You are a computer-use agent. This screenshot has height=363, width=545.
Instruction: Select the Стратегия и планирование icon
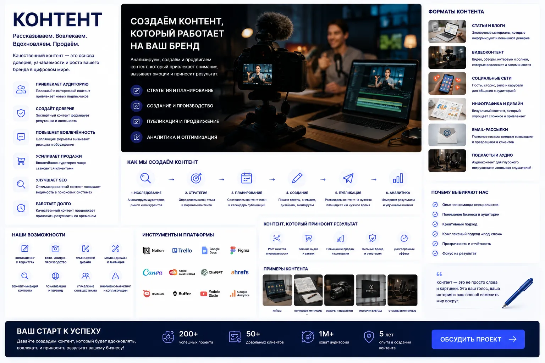[137, 90]
